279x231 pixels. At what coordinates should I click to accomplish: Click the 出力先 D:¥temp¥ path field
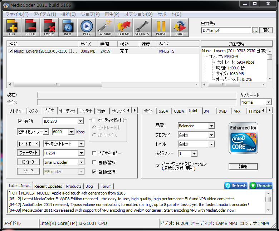[226, 30]
